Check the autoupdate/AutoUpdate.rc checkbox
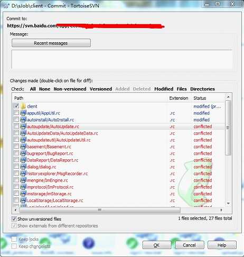Viewport: 244px width, 257px height. [16, 126]
